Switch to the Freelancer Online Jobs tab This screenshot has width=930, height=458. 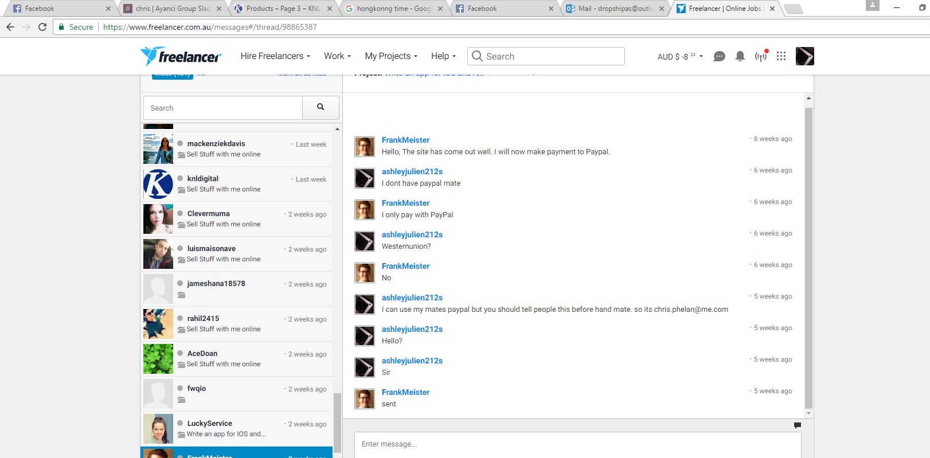(725, 9)
